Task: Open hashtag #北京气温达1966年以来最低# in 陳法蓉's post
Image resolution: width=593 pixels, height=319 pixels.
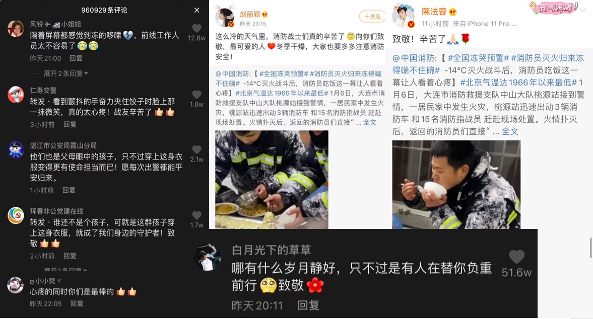Action: 518,83
